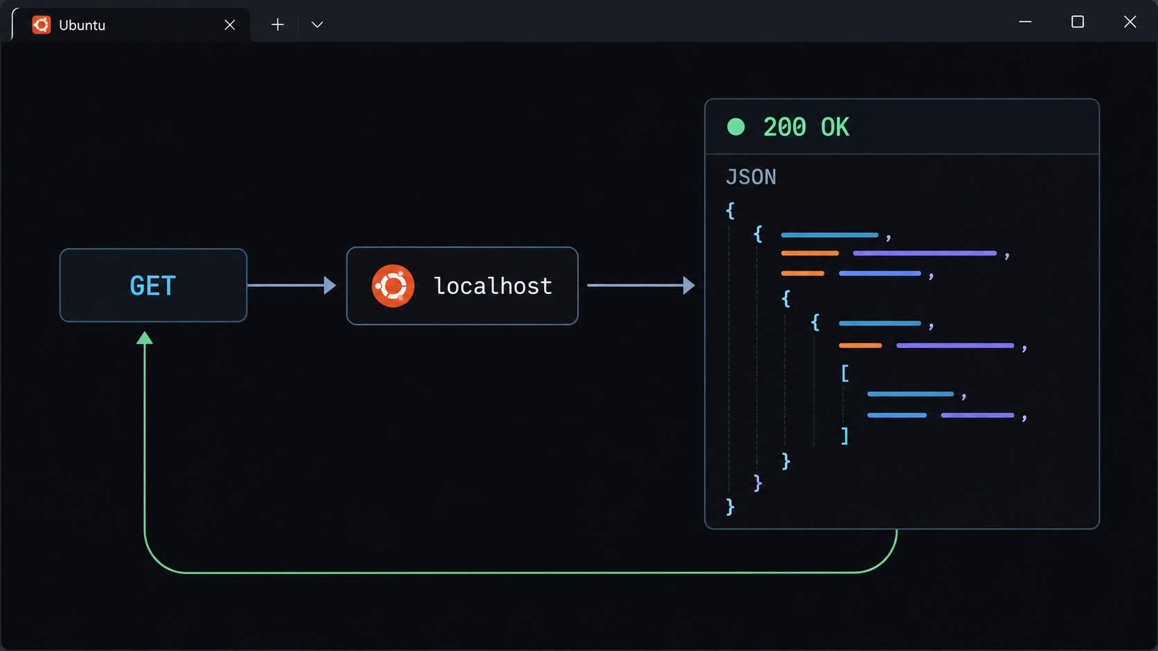Close the terminal window
The height and width of the screenshot is (651, 1158).
pos(1130,22)
